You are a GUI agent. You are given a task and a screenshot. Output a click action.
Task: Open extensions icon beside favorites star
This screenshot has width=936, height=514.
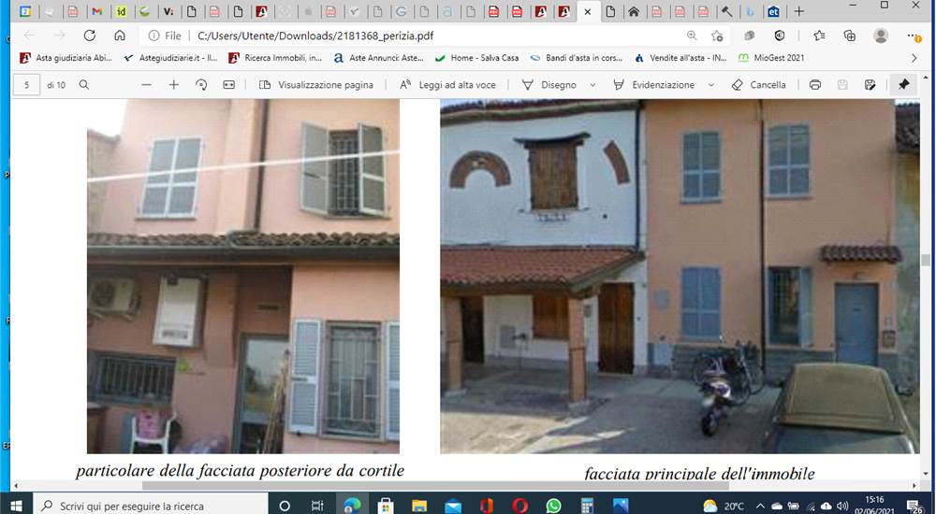[x=749, y=36]
